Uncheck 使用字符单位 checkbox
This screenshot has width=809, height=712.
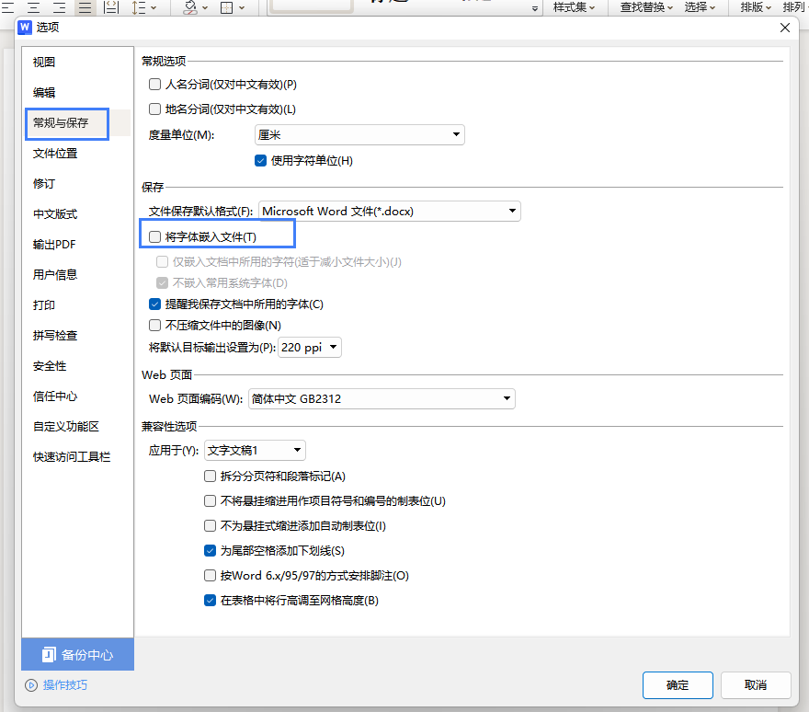tap(260, 161)
